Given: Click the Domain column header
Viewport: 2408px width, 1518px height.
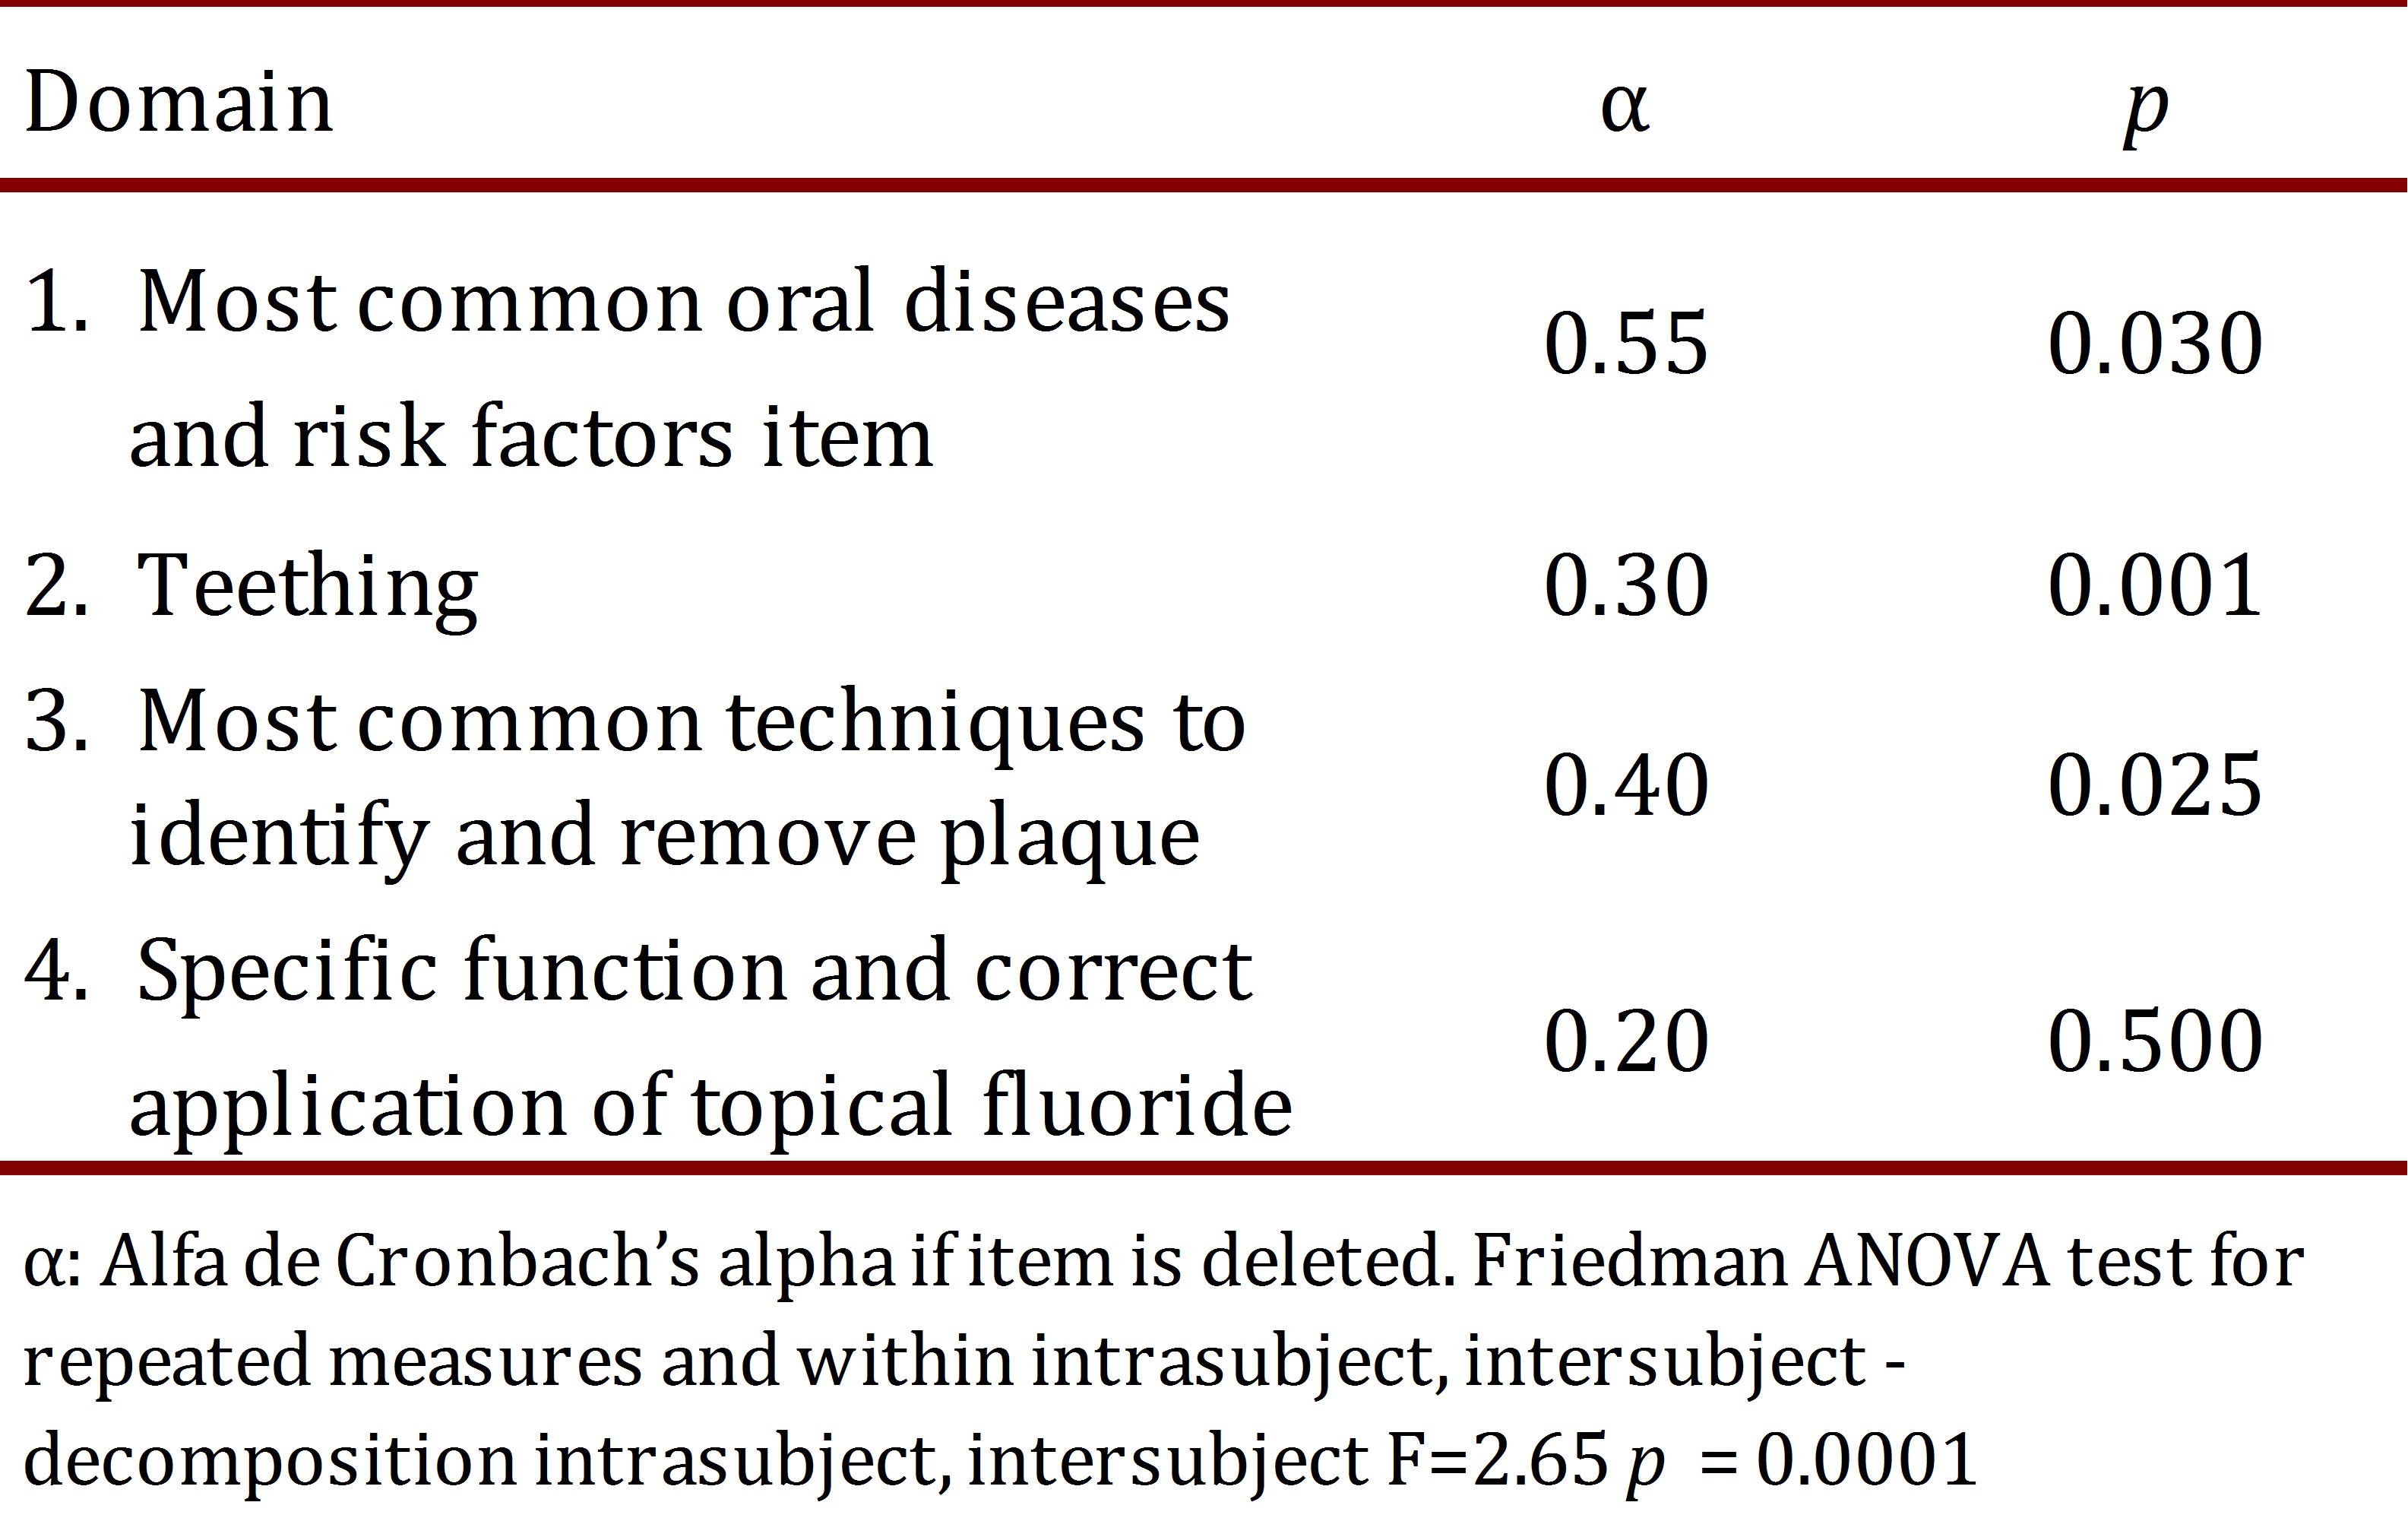Looking at the screenshot, I should click(178, 102).
